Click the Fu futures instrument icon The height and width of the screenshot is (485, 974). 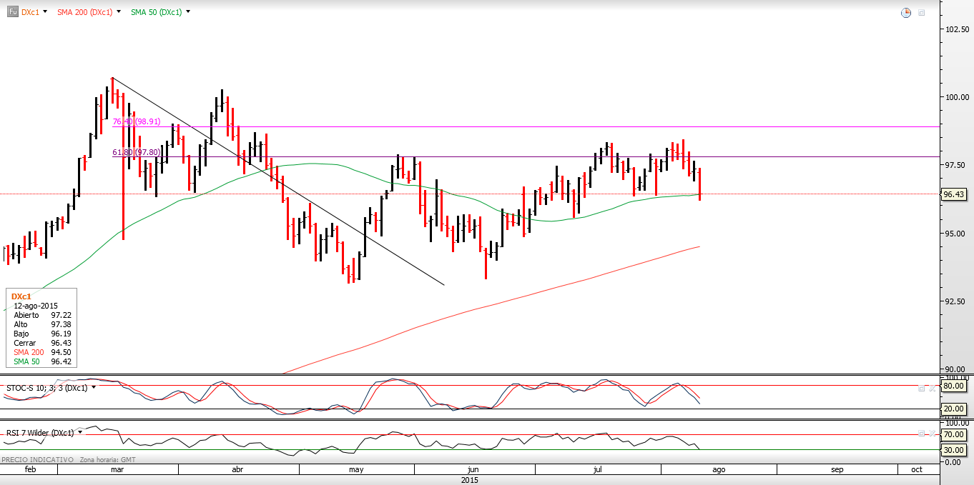12,12
